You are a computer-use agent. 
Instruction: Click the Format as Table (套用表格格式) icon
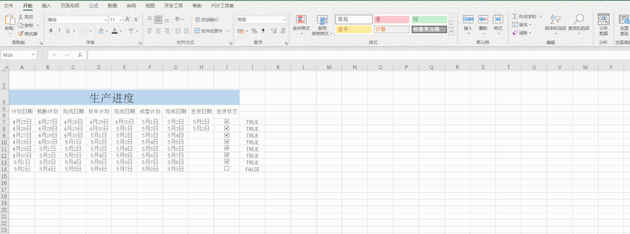tap(322, 20)
